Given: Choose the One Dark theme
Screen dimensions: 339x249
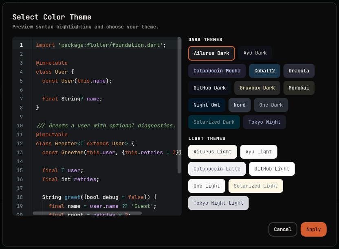Looking at the screenshot, I should click(x=271, y=105).
